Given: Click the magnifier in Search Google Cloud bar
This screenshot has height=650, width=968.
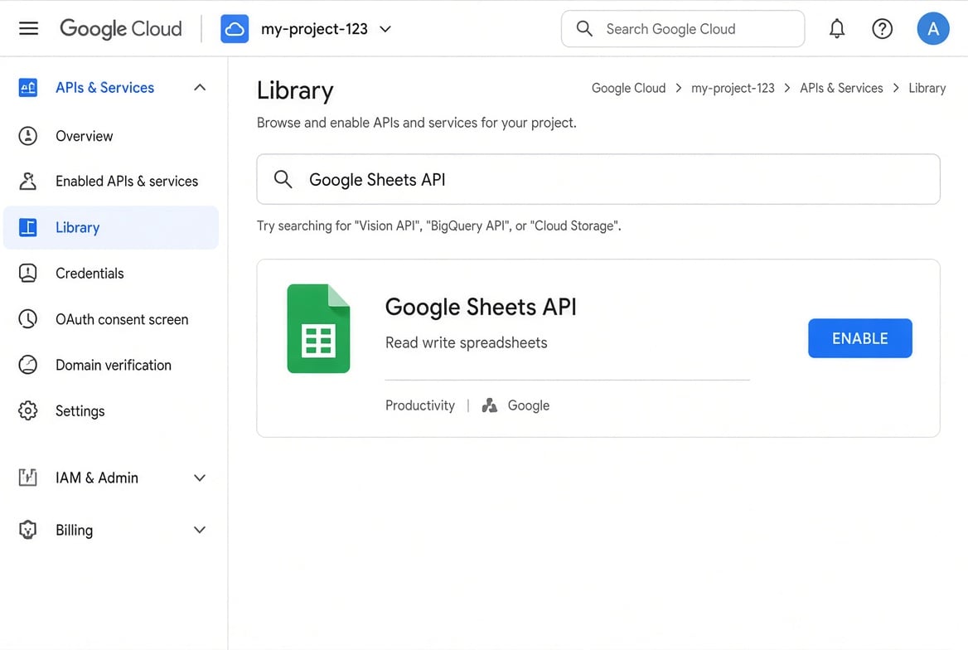Looking at the screenshot, I should 584,28.
